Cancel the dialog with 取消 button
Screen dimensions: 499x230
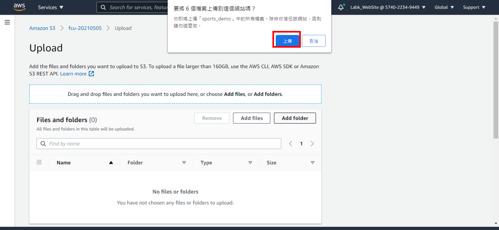314,41
